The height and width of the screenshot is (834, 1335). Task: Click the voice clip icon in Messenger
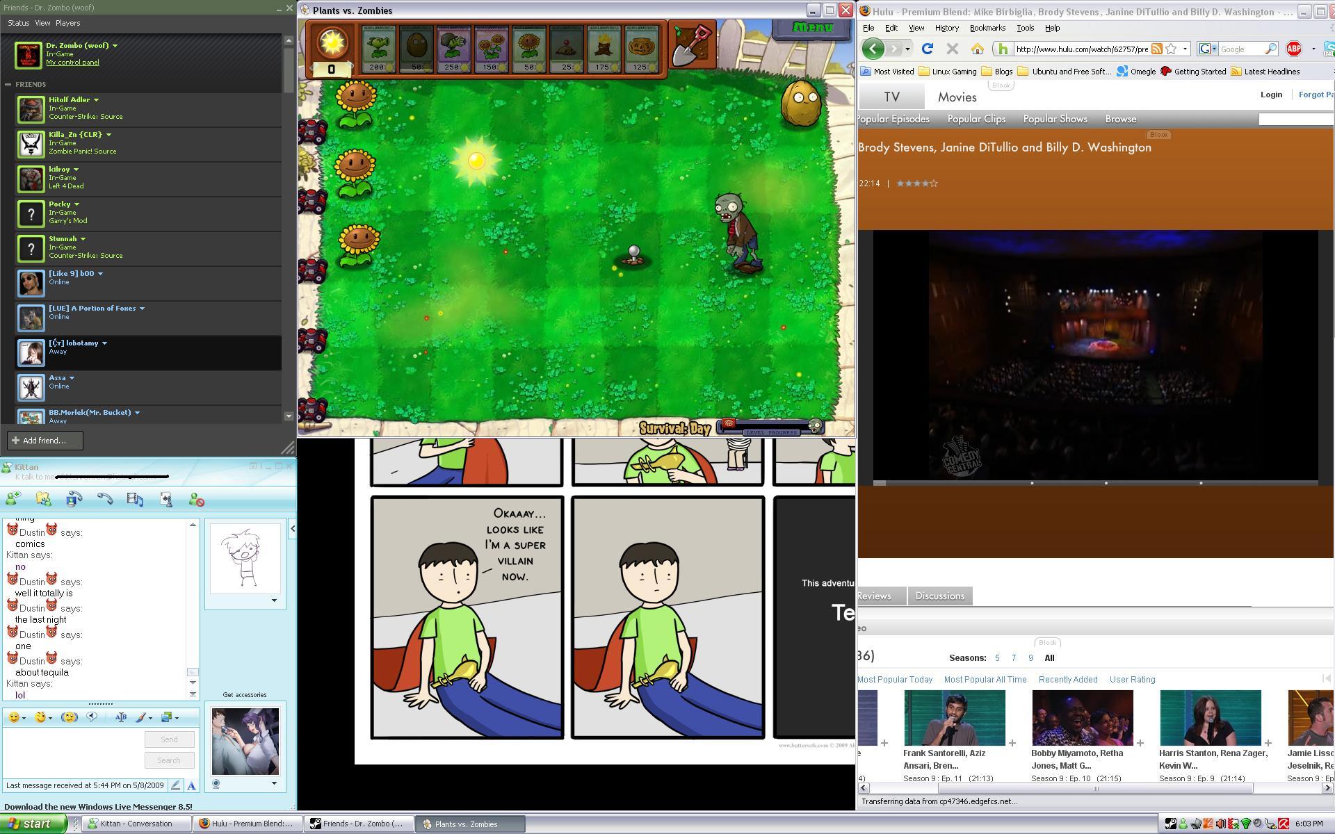pyautogui.click(x=92, y=717)
